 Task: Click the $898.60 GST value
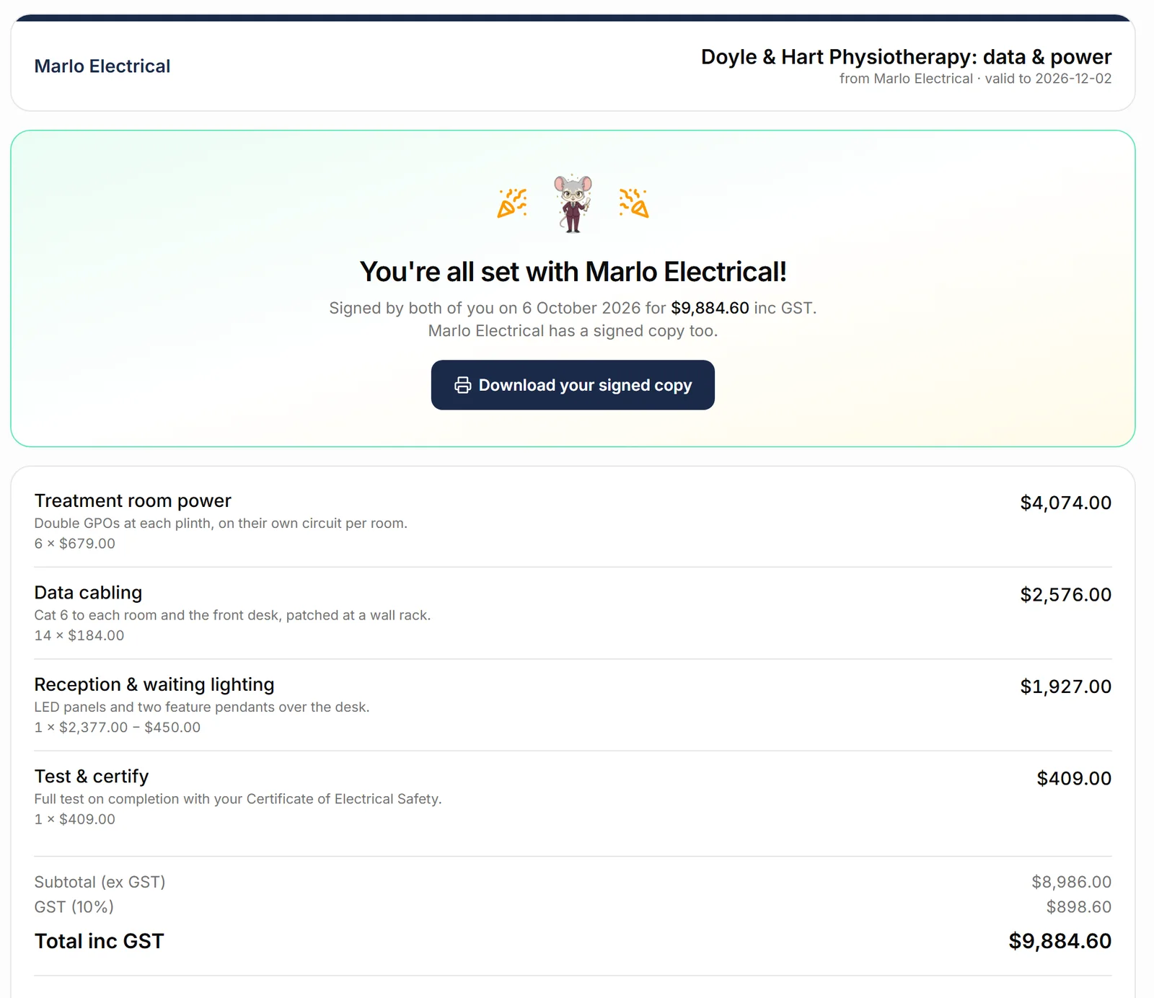click(1079, 907)
